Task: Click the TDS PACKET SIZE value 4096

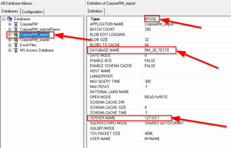Action: point(148,133)
